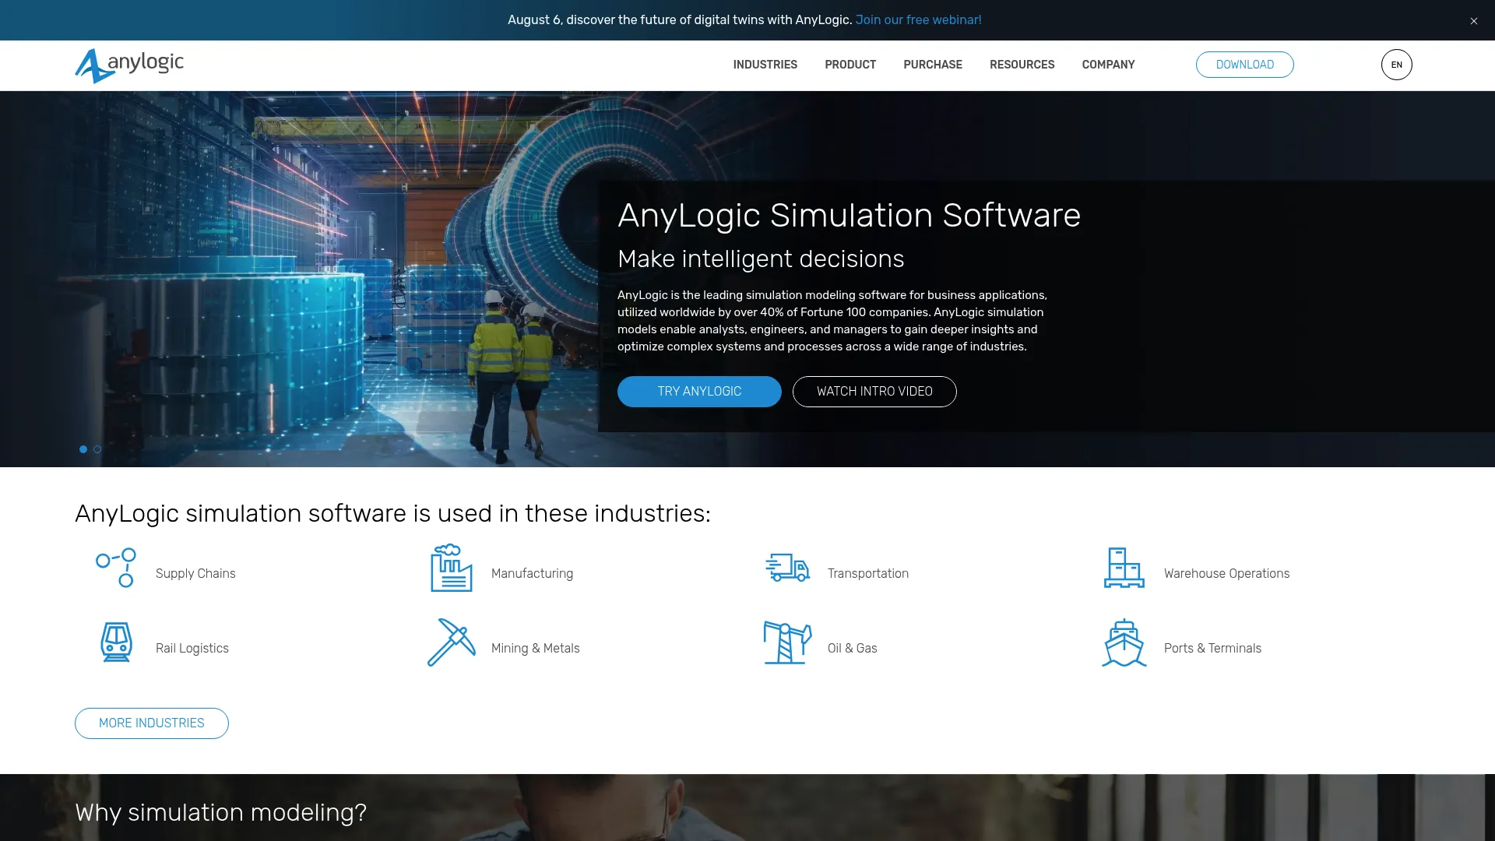Open the Ports & Terminals industry link
Viewport: 1495px width, 841px height.
pos(1212,649)
